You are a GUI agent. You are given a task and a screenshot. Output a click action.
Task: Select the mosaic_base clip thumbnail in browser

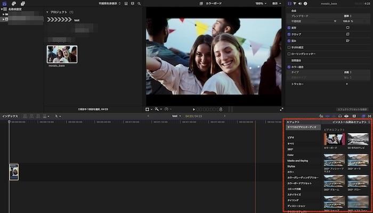(x=62, y=54)
